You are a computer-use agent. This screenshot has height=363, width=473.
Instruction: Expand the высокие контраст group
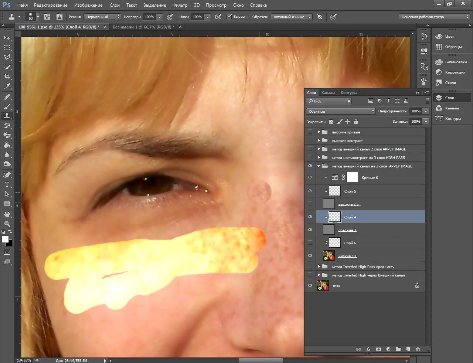click(x=319, y=140)
